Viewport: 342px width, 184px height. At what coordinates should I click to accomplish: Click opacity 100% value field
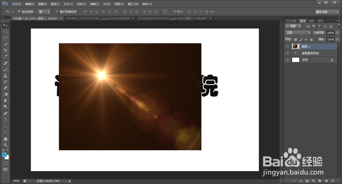click(331, 33)
